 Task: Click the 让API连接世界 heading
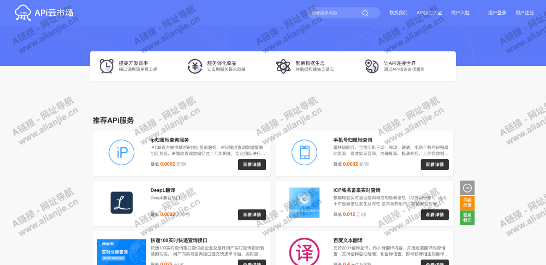point(400,63)
